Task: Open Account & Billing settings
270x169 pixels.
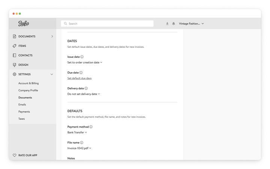Action: pyautogui.click(x=28, y=83)
